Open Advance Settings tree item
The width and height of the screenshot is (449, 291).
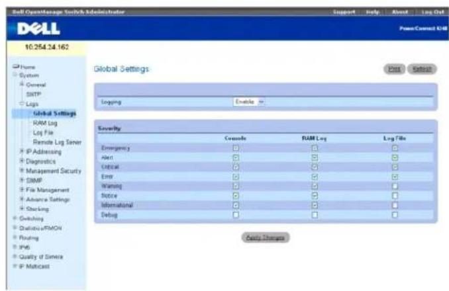click(48, 200)
